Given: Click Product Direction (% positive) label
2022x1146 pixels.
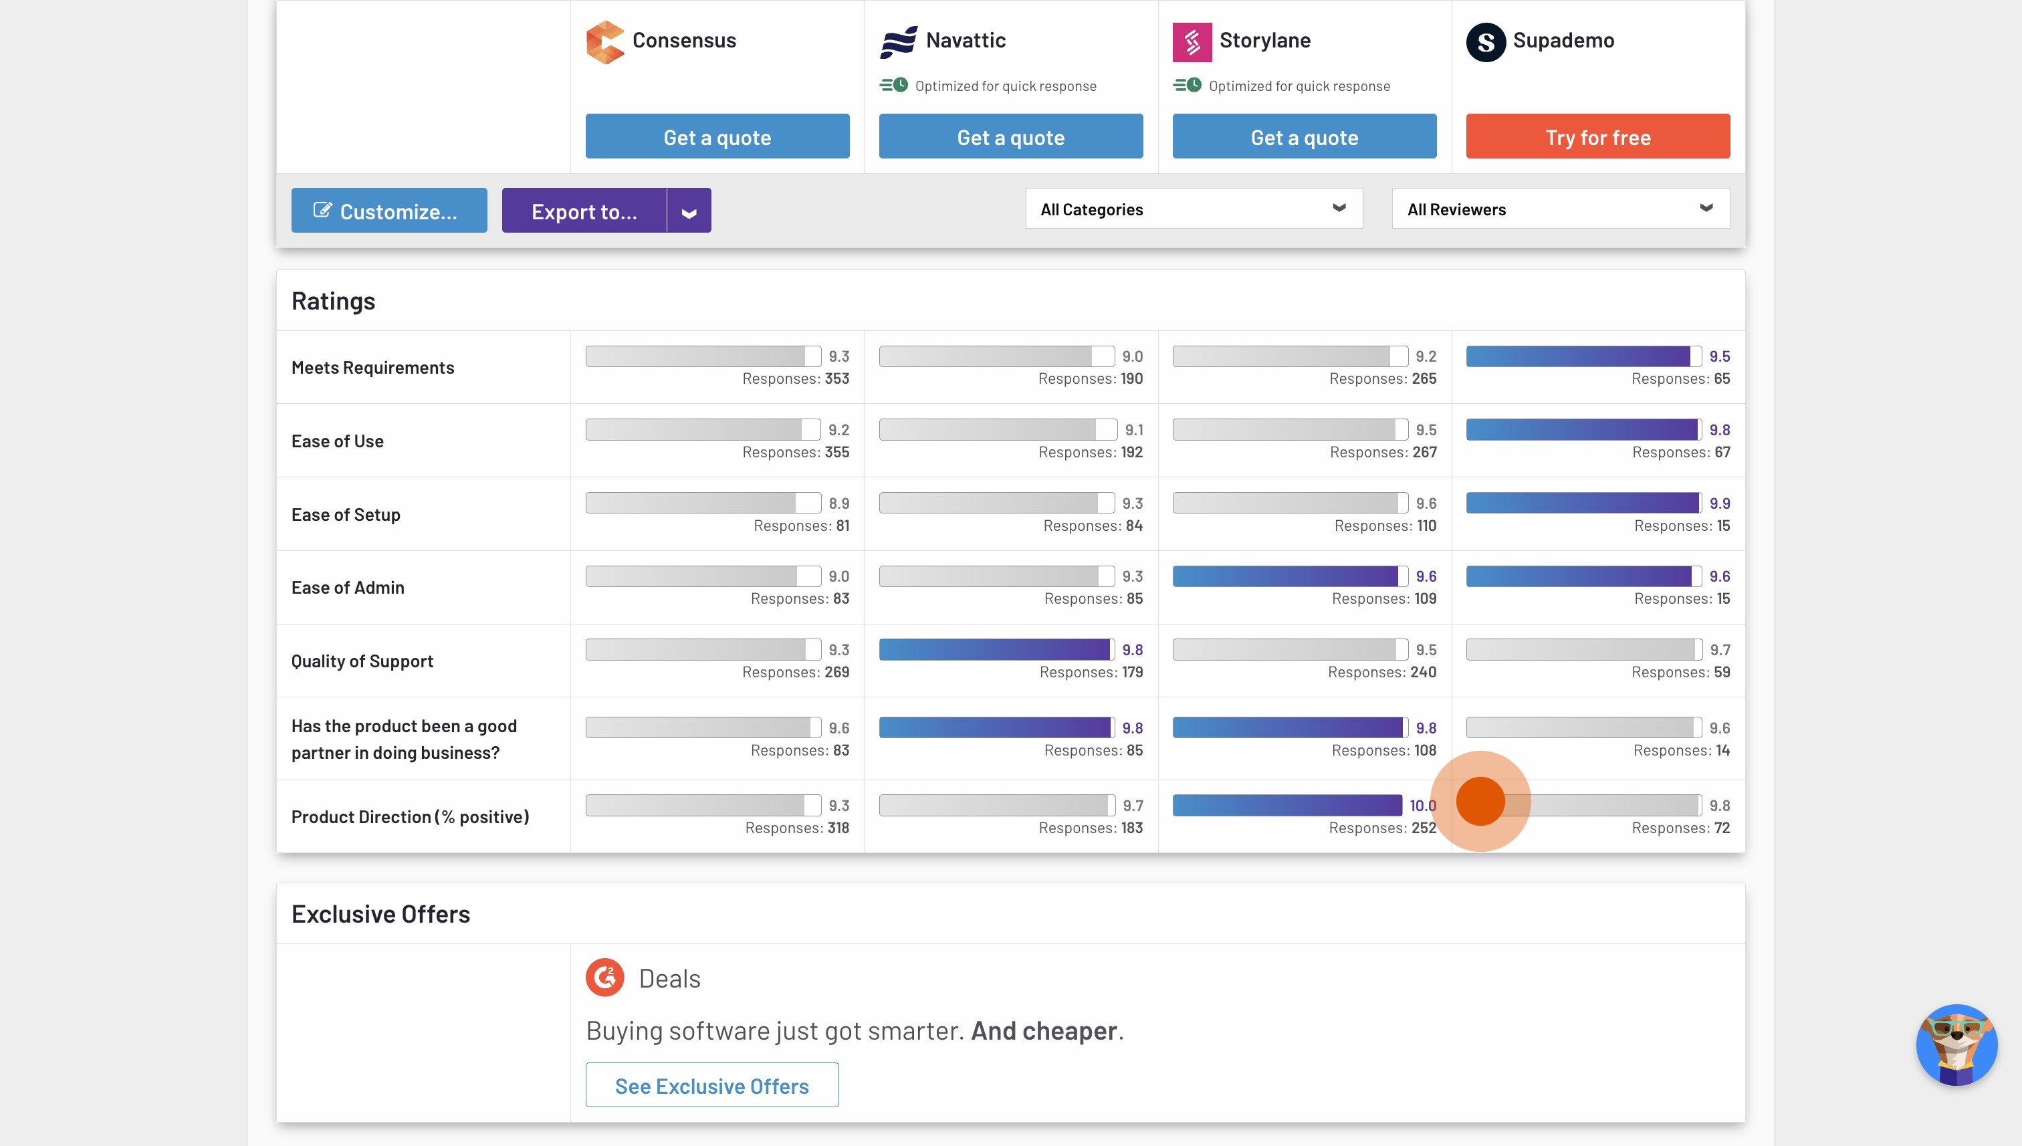Looking at the screenshot, I should pos(410,817).
